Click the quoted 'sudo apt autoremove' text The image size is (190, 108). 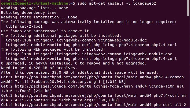coord(34,31)
